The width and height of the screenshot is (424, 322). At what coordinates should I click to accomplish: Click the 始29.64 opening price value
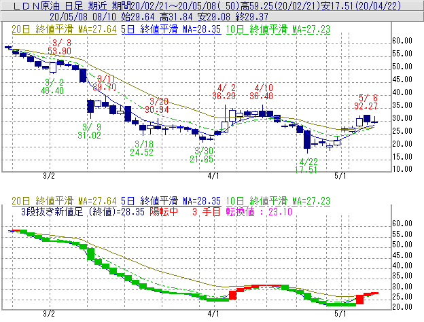(x=138, y=17)
